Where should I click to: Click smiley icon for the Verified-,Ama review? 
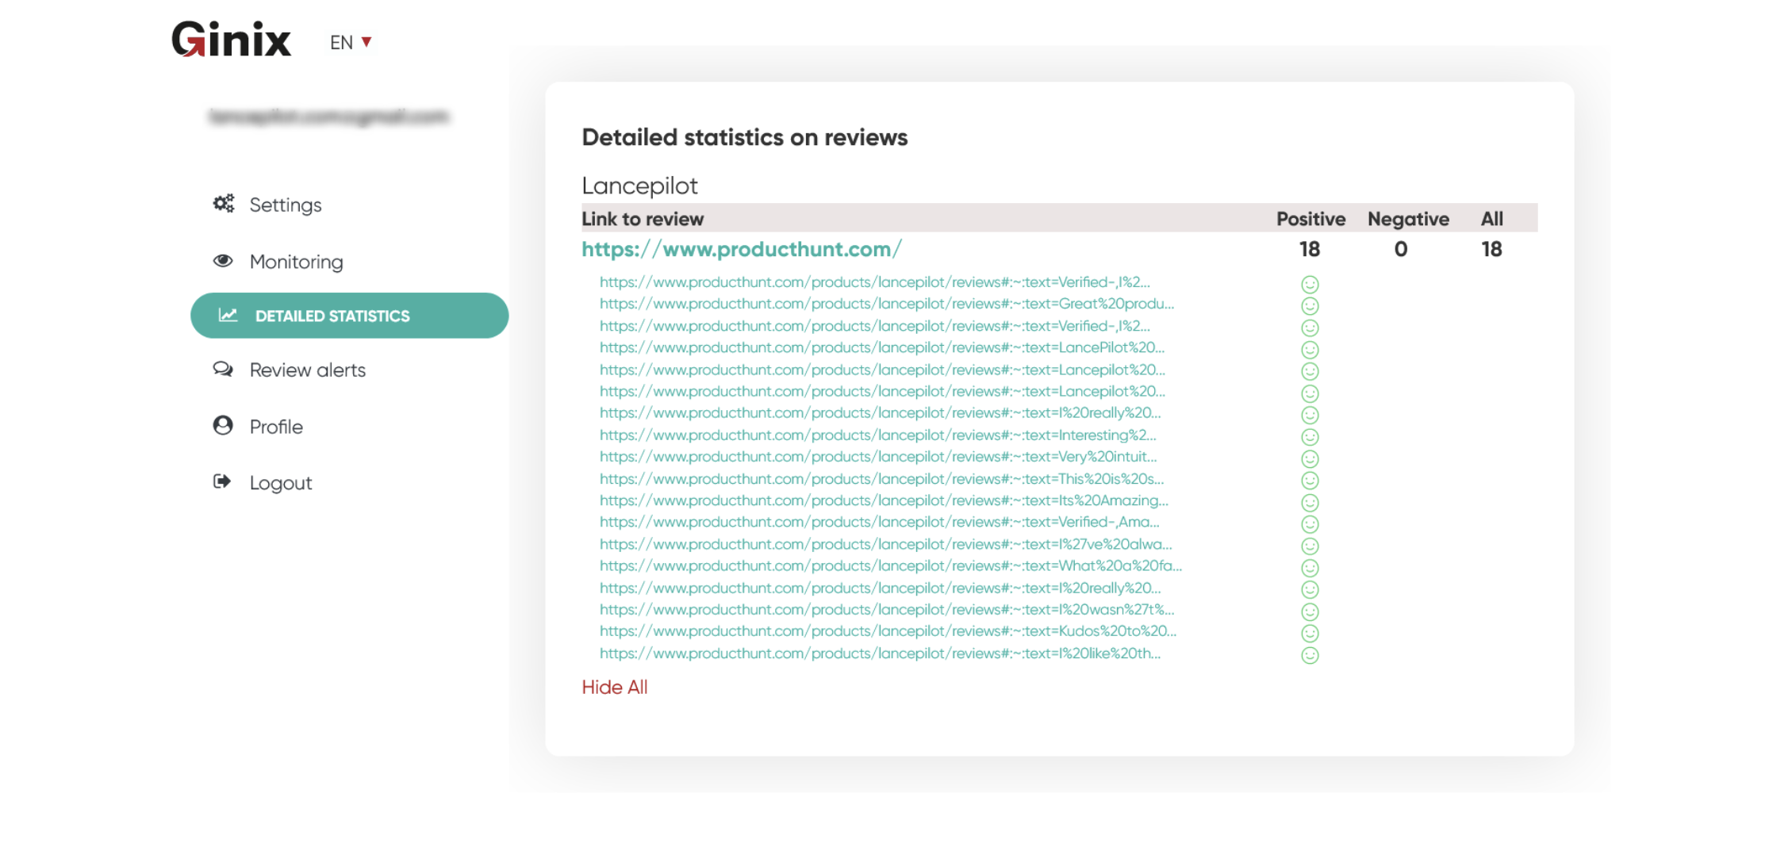pos(1310,524)
